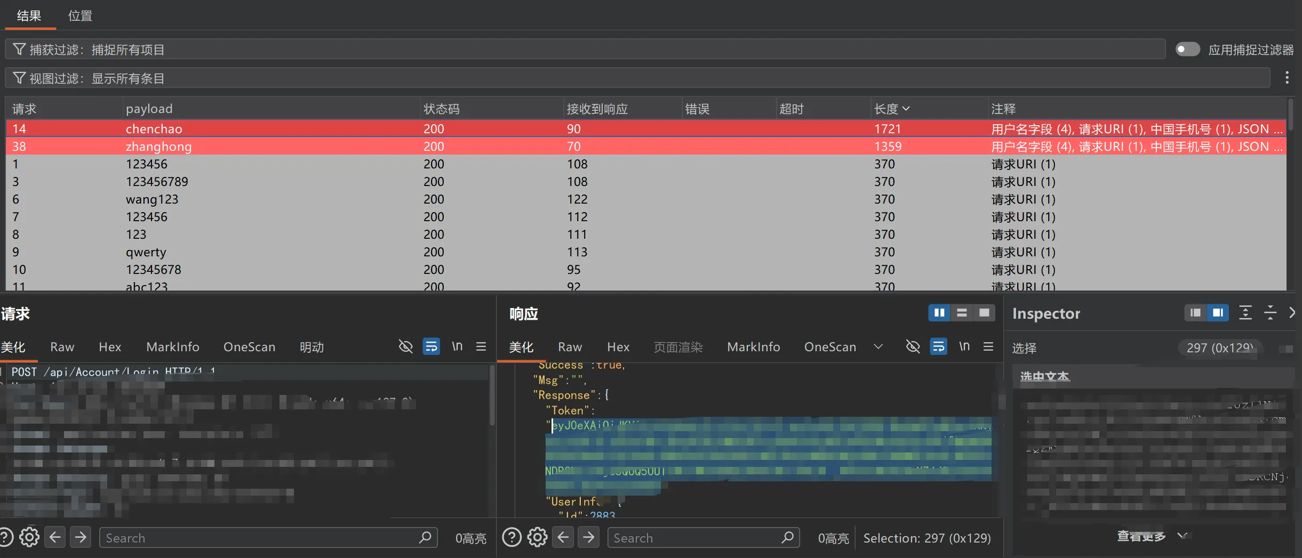Open the response Raw tab
Screen dimensions: 1302x558
(570, 347)
